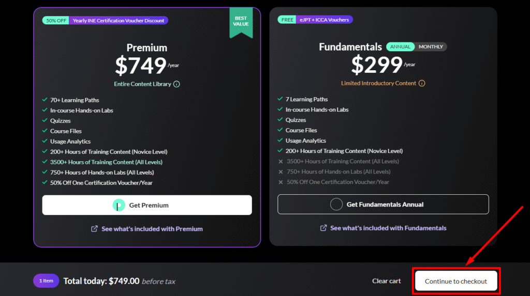Click the Total today amount text
Viewport: 530px width, 296px height.
[101, 281]
